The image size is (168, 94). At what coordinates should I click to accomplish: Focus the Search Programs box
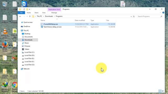click(149, 16)
